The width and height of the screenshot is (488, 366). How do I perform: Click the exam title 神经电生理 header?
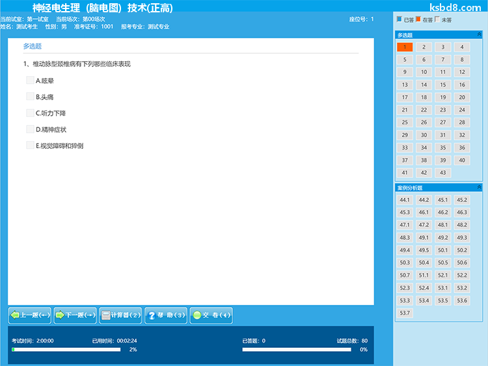(x=103, y=8)
